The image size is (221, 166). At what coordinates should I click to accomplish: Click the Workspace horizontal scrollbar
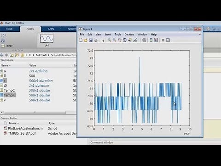coord(35,113)
